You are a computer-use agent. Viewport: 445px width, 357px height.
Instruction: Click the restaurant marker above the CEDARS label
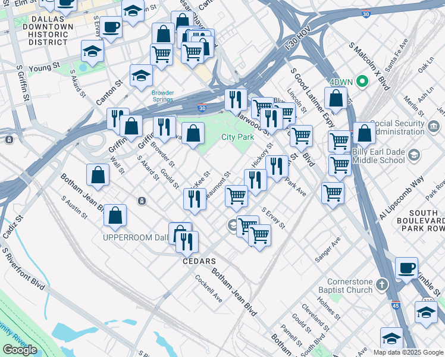[187, 243]
